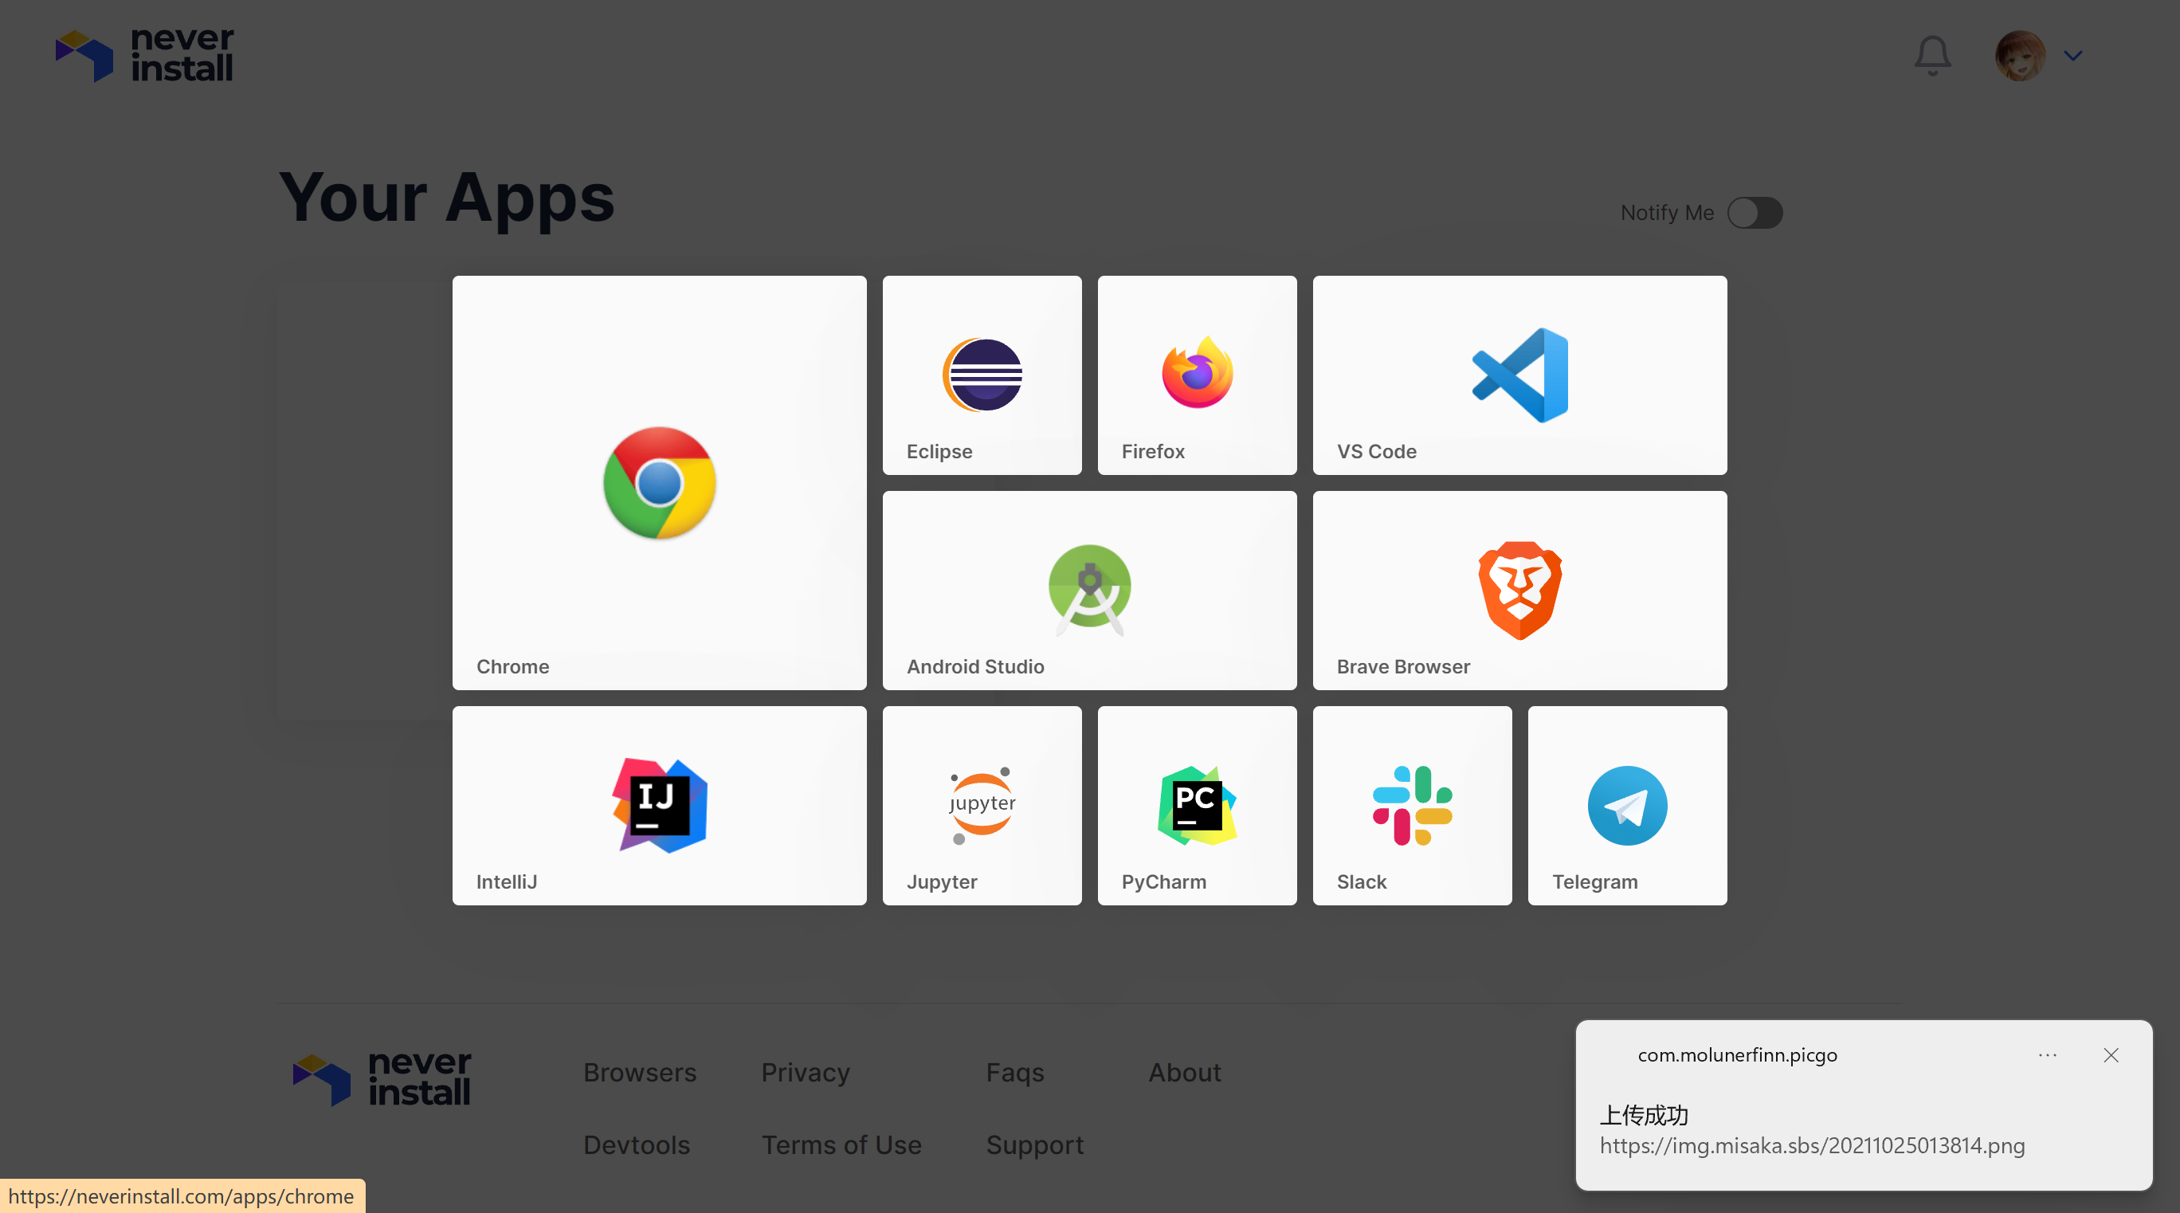The height and width of the screenshot is (1213, 2180).
Task: Dismiss the picgo upload notification
Action: [x=2111, y=1054]
